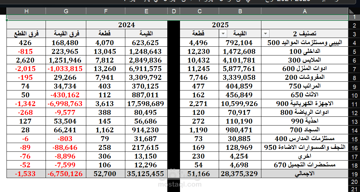Screen dimensions: 360x192
Task: Click the red value -815 in column H
Action: (25, 52)
